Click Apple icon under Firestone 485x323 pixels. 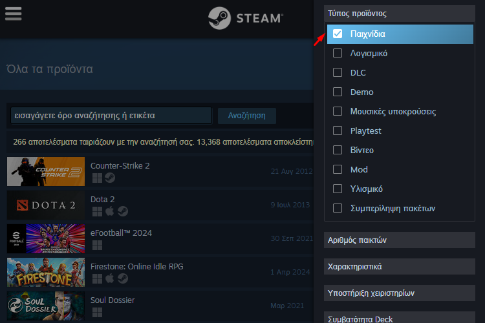click(109, 278)
